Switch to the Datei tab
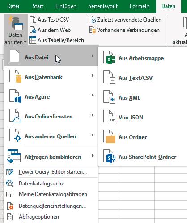Screen dimensions: 187x223 [13, 6]
